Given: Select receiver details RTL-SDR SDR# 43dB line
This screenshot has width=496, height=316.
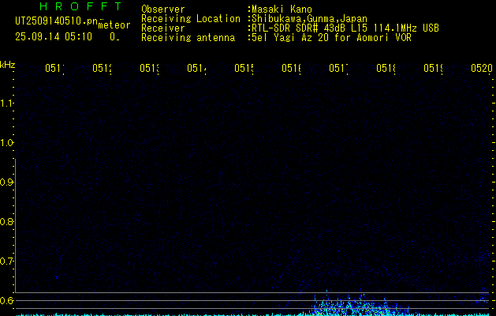Looking at the screenshot, I should pyautogui.click(x=345, y=28).
